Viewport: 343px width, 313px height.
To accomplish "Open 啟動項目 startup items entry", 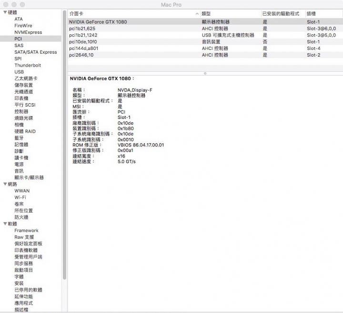I will [x=24, y=270].
